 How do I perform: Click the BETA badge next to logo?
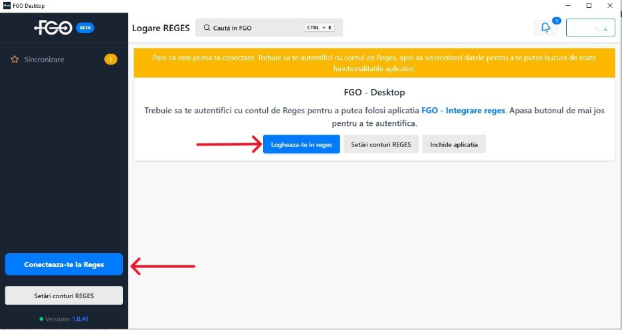point(85,28)
